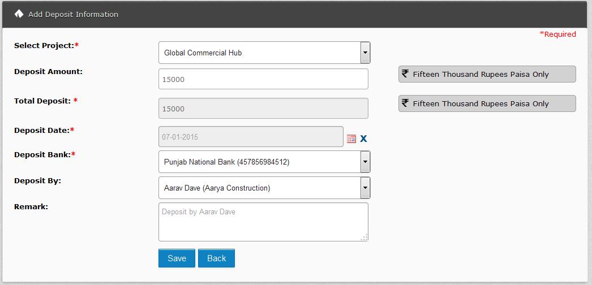
Task: Save the deposit information
Action: coord(177,258)
